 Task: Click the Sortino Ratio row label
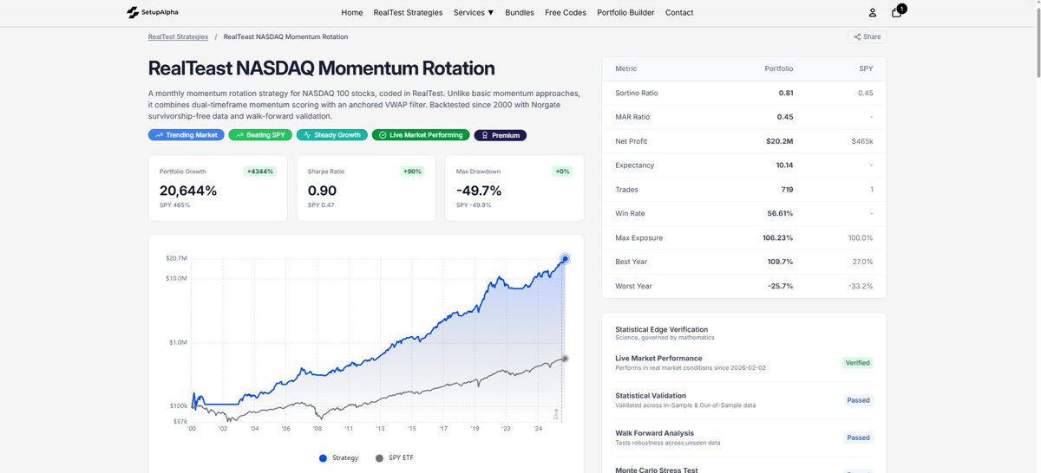click(x=637, y=93)
